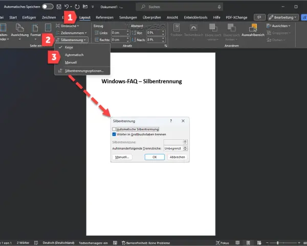
Task: Click the Position arrange icon
Action: coord(177,28)
